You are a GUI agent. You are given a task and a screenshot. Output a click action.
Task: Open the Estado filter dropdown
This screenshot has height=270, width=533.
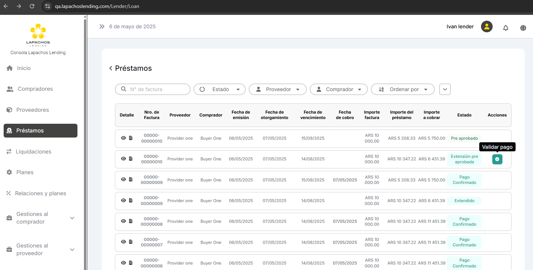(220, 89)
